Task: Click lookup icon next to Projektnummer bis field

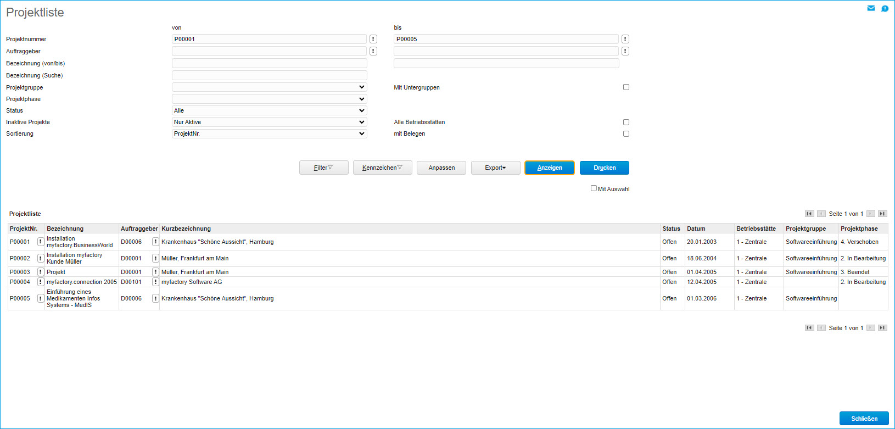Action: tap(625, 39)
